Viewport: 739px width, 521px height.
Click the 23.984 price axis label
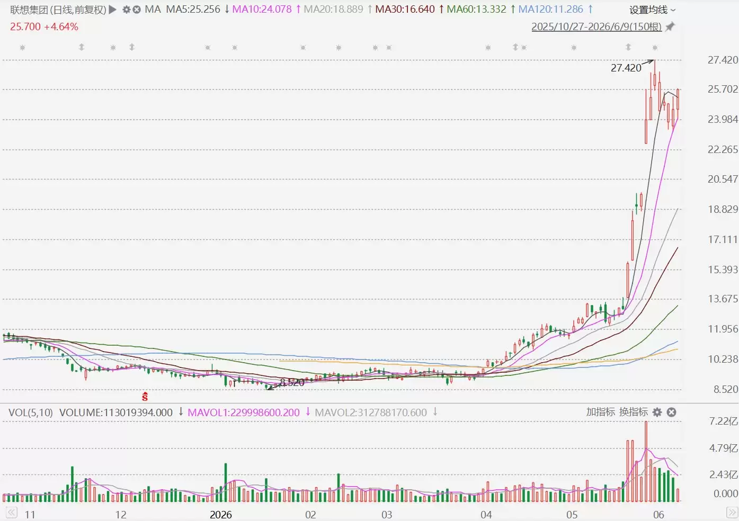(x=723, y=119)
